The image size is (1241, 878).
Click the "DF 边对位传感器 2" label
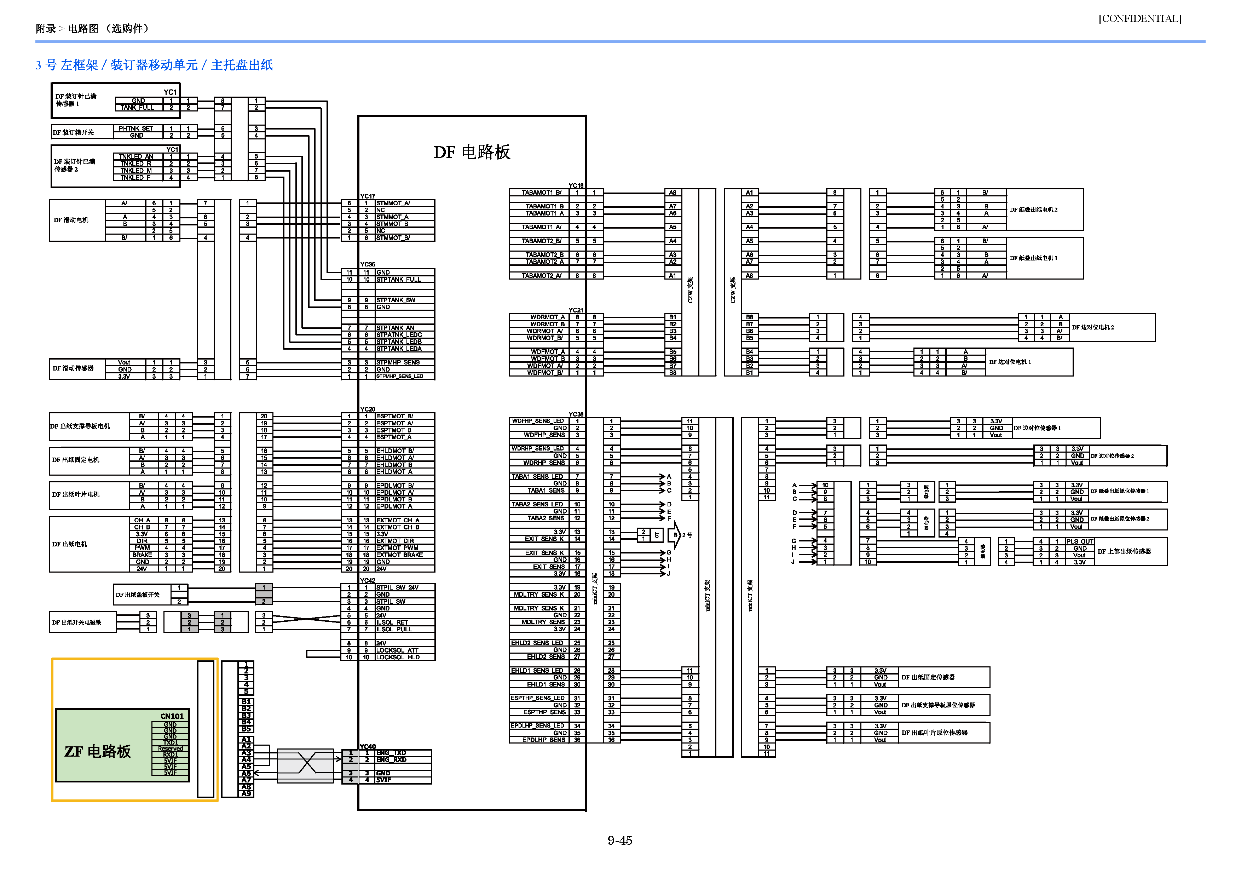pyautogui.click(x=1112, y=456)
